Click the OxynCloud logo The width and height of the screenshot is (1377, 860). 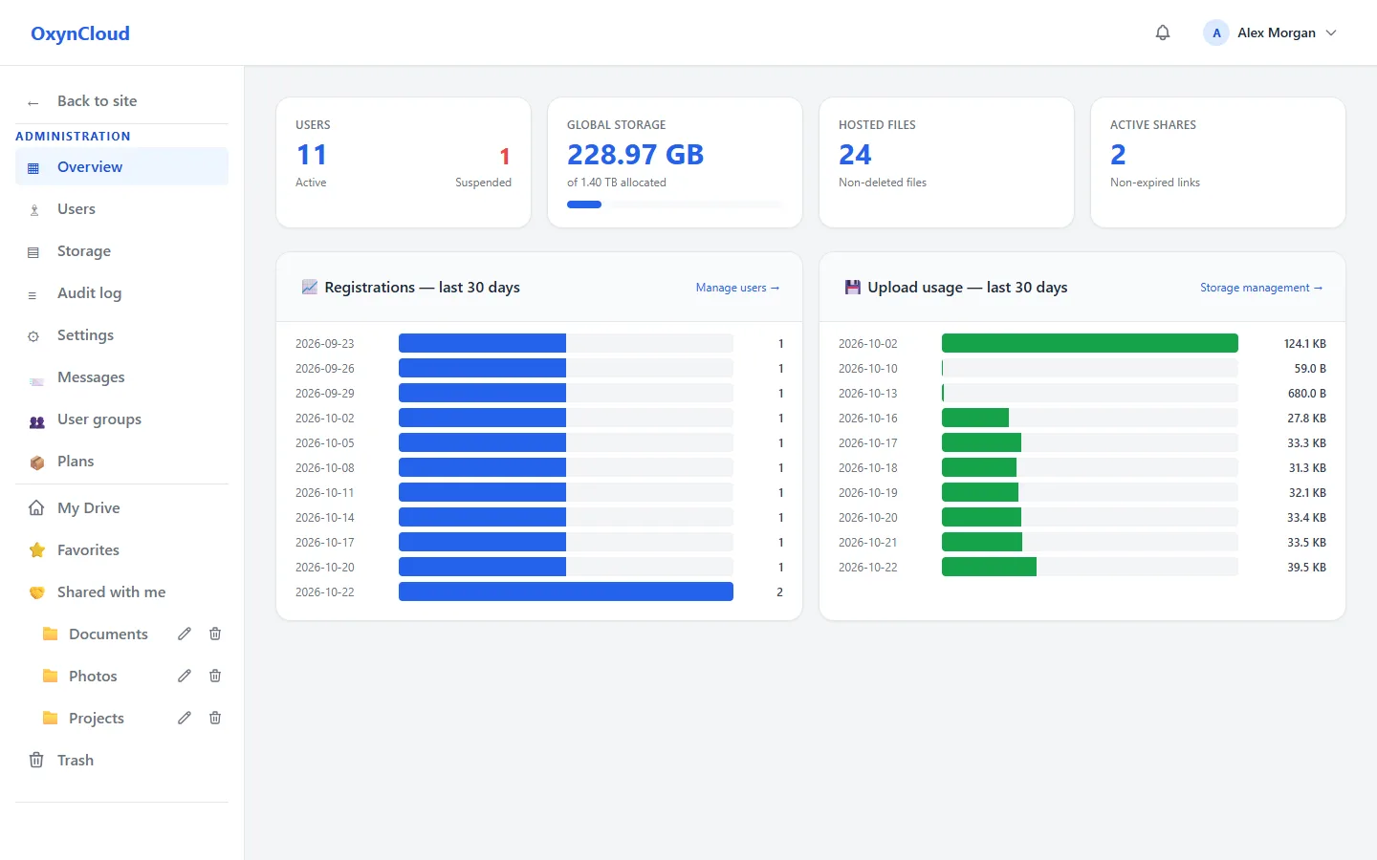[x=80, y=33]
